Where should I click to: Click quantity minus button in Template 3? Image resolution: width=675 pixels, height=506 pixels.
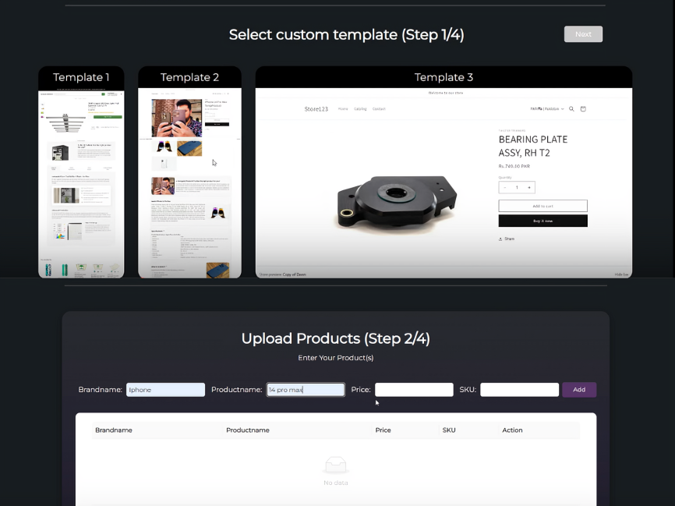click(505, 187)
